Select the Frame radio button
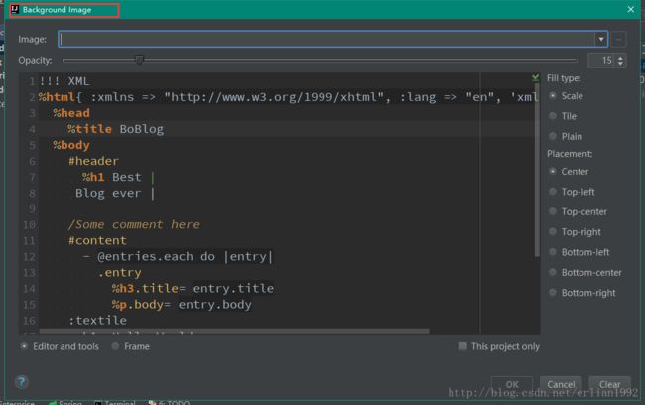Viewport: 645px width, 405px height. (131, 346)
